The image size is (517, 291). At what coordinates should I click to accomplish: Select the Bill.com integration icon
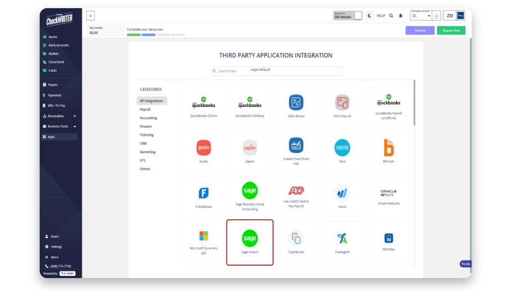pos(389,148)
